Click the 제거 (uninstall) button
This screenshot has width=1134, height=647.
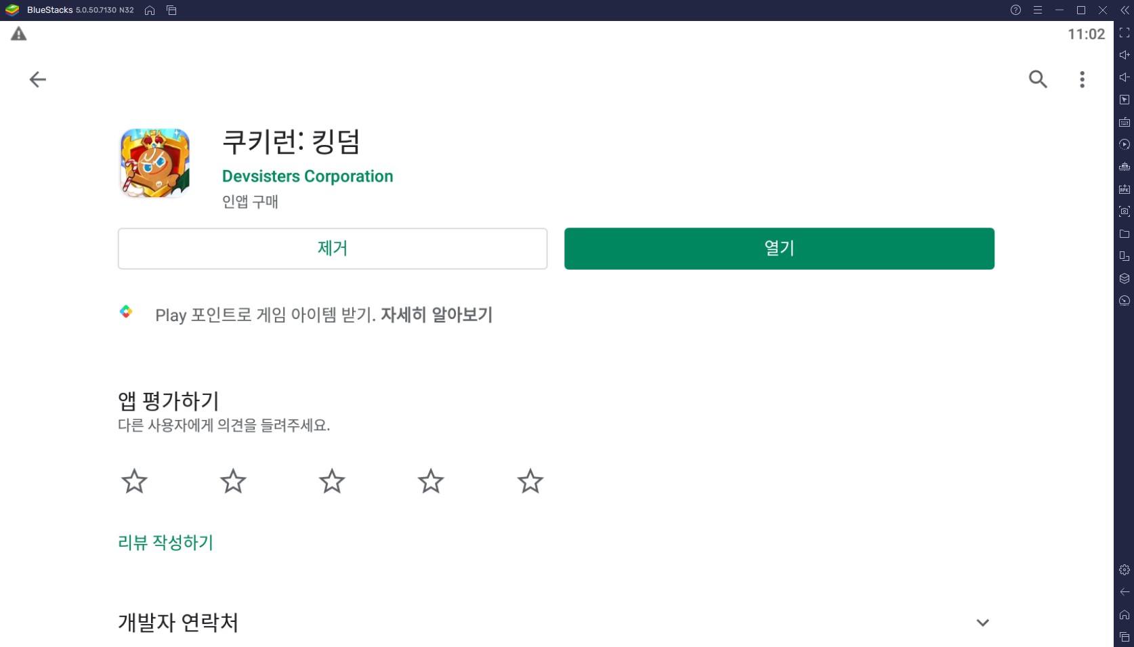click(x=333, y=249)
